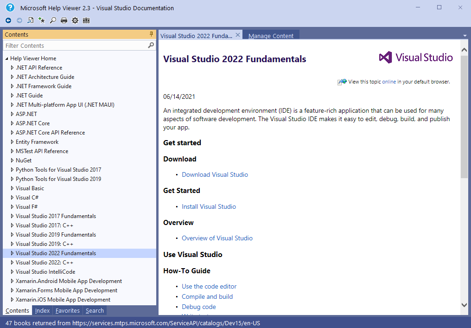This screenshot has height=328, width=471.
Task: Expand Visual Studio 2022 Fundamentals node
Action: (12, 253)
